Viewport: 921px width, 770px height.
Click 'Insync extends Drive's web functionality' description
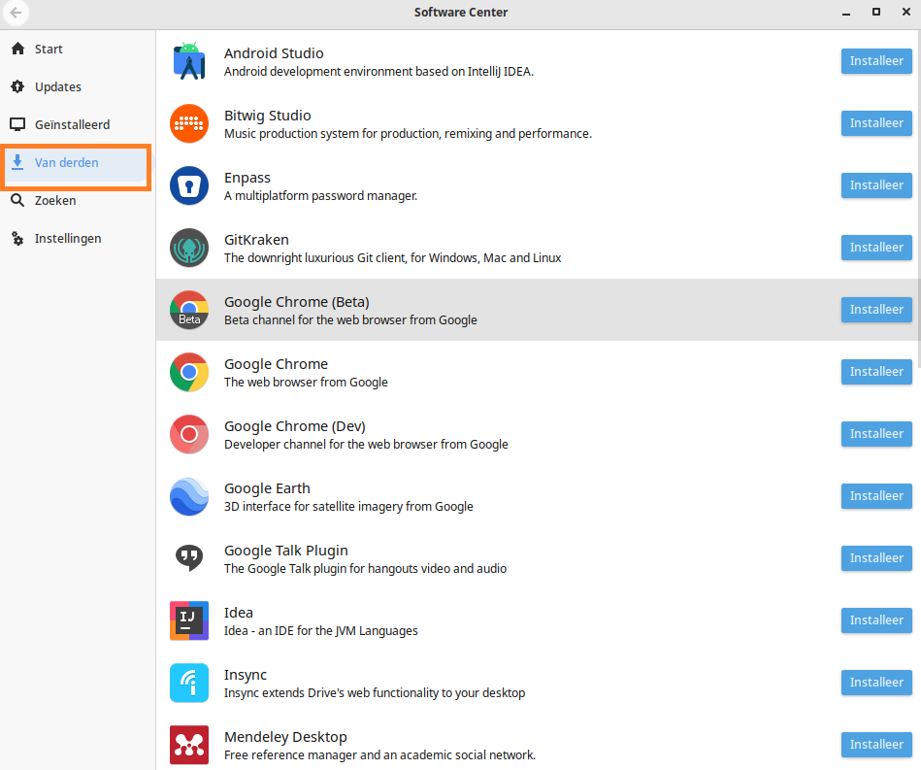(375, 693)
